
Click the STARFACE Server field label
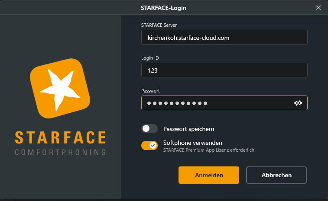click(x=159, y=25)
